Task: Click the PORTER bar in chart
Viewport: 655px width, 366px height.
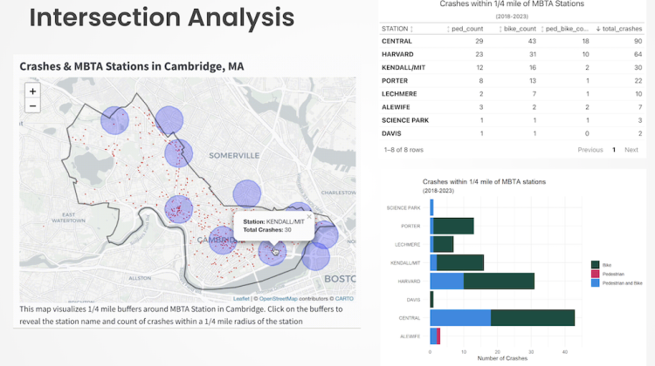Action: [x=452, y=226]
